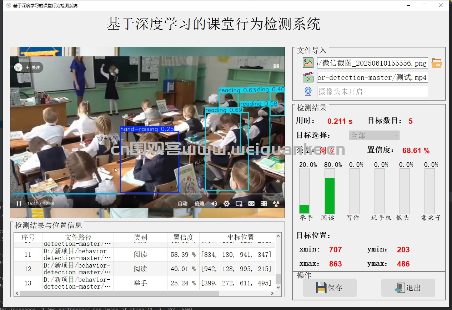Click the 摄像头未开启 camera field
Image resolution: width=452 pixels, height=310 pixels.
(x=372, y=91)
